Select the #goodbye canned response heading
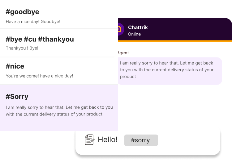 tap(23, 12)
